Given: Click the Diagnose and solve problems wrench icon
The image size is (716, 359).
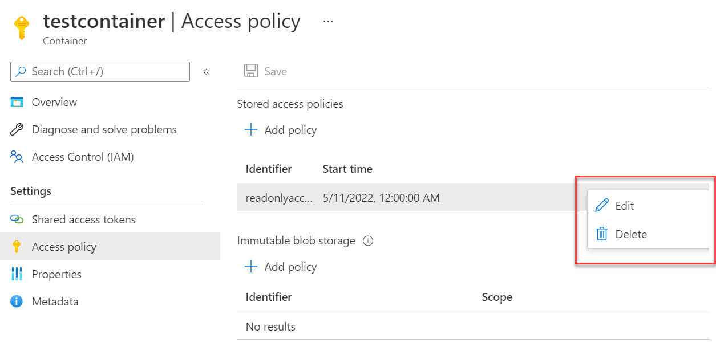Looking at the screenshot, I should 17,130.
